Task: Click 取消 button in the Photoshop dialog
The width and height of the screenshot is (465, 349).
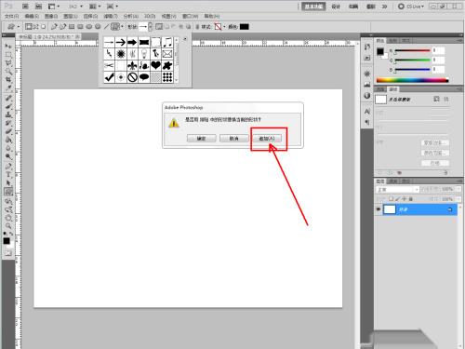Action: 234,139
